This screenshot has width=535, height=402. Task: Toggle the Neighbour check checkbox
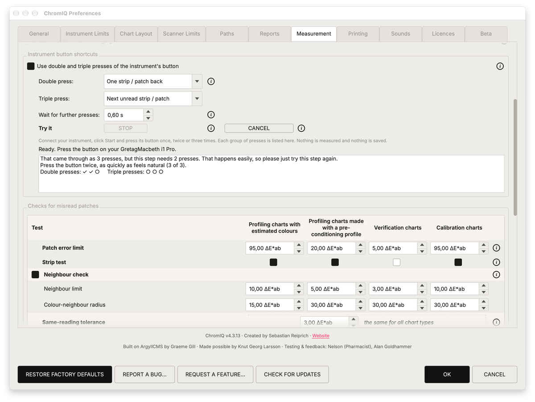pyautogui.click(x=35, y=275)
